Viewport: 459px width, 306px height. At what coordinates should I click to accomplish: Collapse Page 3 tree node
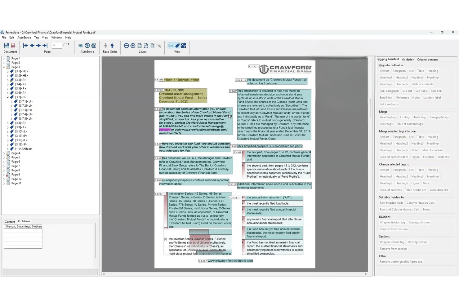click(x=4, y=67)
